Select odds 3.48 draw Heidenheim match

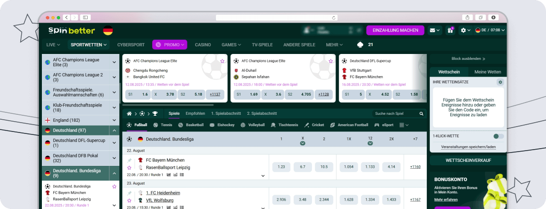[303, 200]
